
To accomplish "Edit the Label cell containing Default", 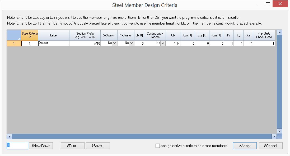I will click(x=54, y=43).
